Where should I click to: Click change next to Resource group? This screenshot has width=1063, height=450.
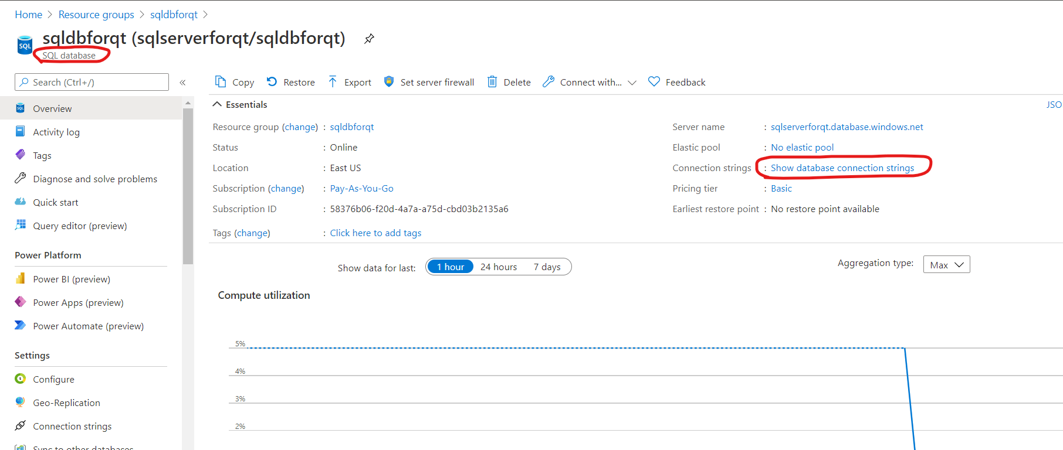pyautogui.click(x=300, y=127)
